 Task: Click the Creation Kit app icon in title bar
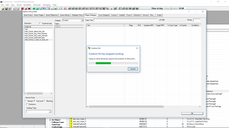2,2
